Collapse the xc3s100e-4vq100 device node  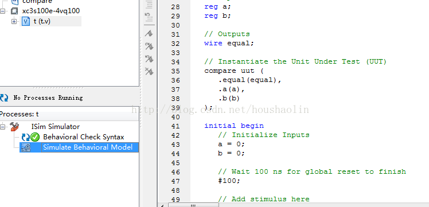tap(3, 11)
